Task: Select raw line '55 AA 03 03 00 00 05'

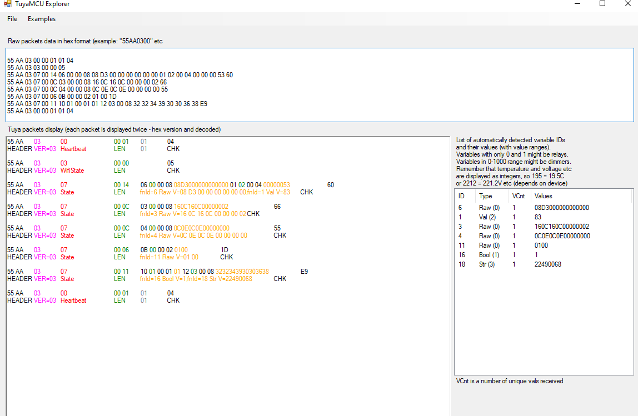Action: (36, 68)
